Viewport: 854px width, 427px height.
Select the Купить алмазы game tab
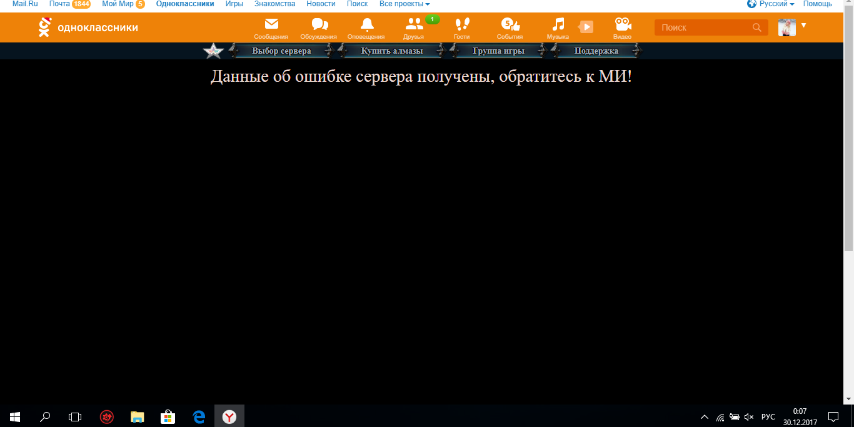click(x=392, y=51)
